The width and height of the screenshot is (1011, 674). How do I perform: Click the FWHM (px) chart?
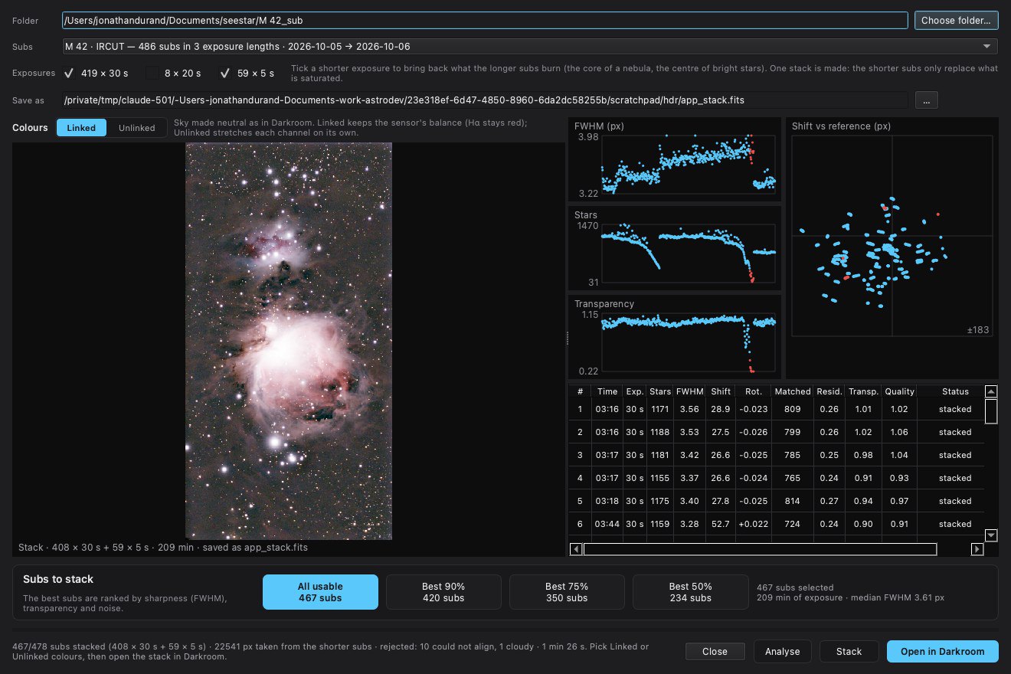point(675,159)
